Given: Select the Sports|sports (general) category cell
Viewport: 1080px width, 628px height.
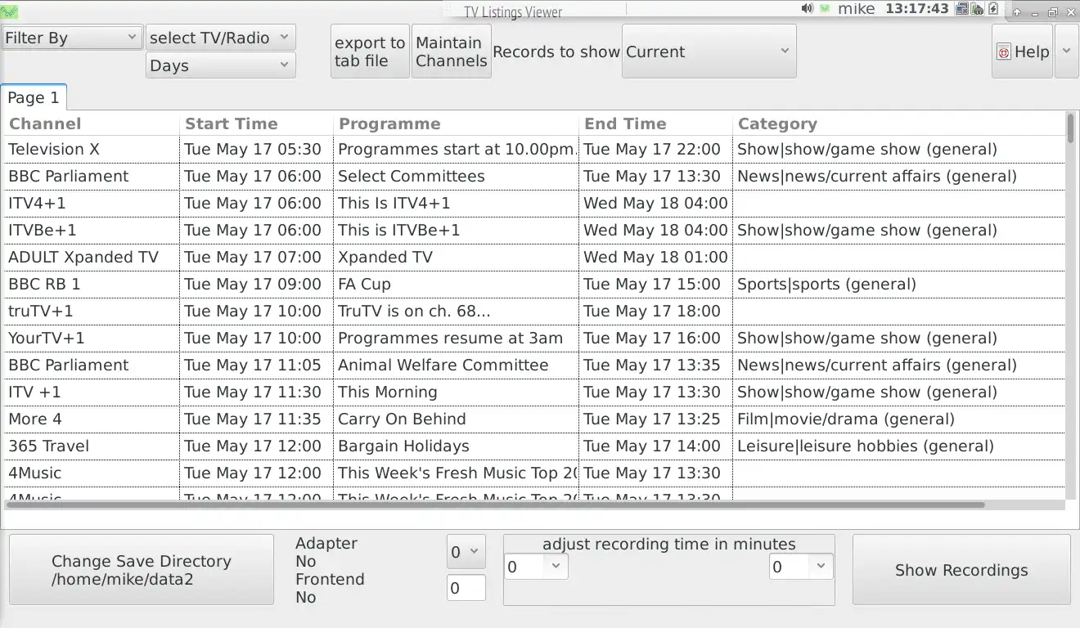Looking at the screenshot, I should click(899, 285).
